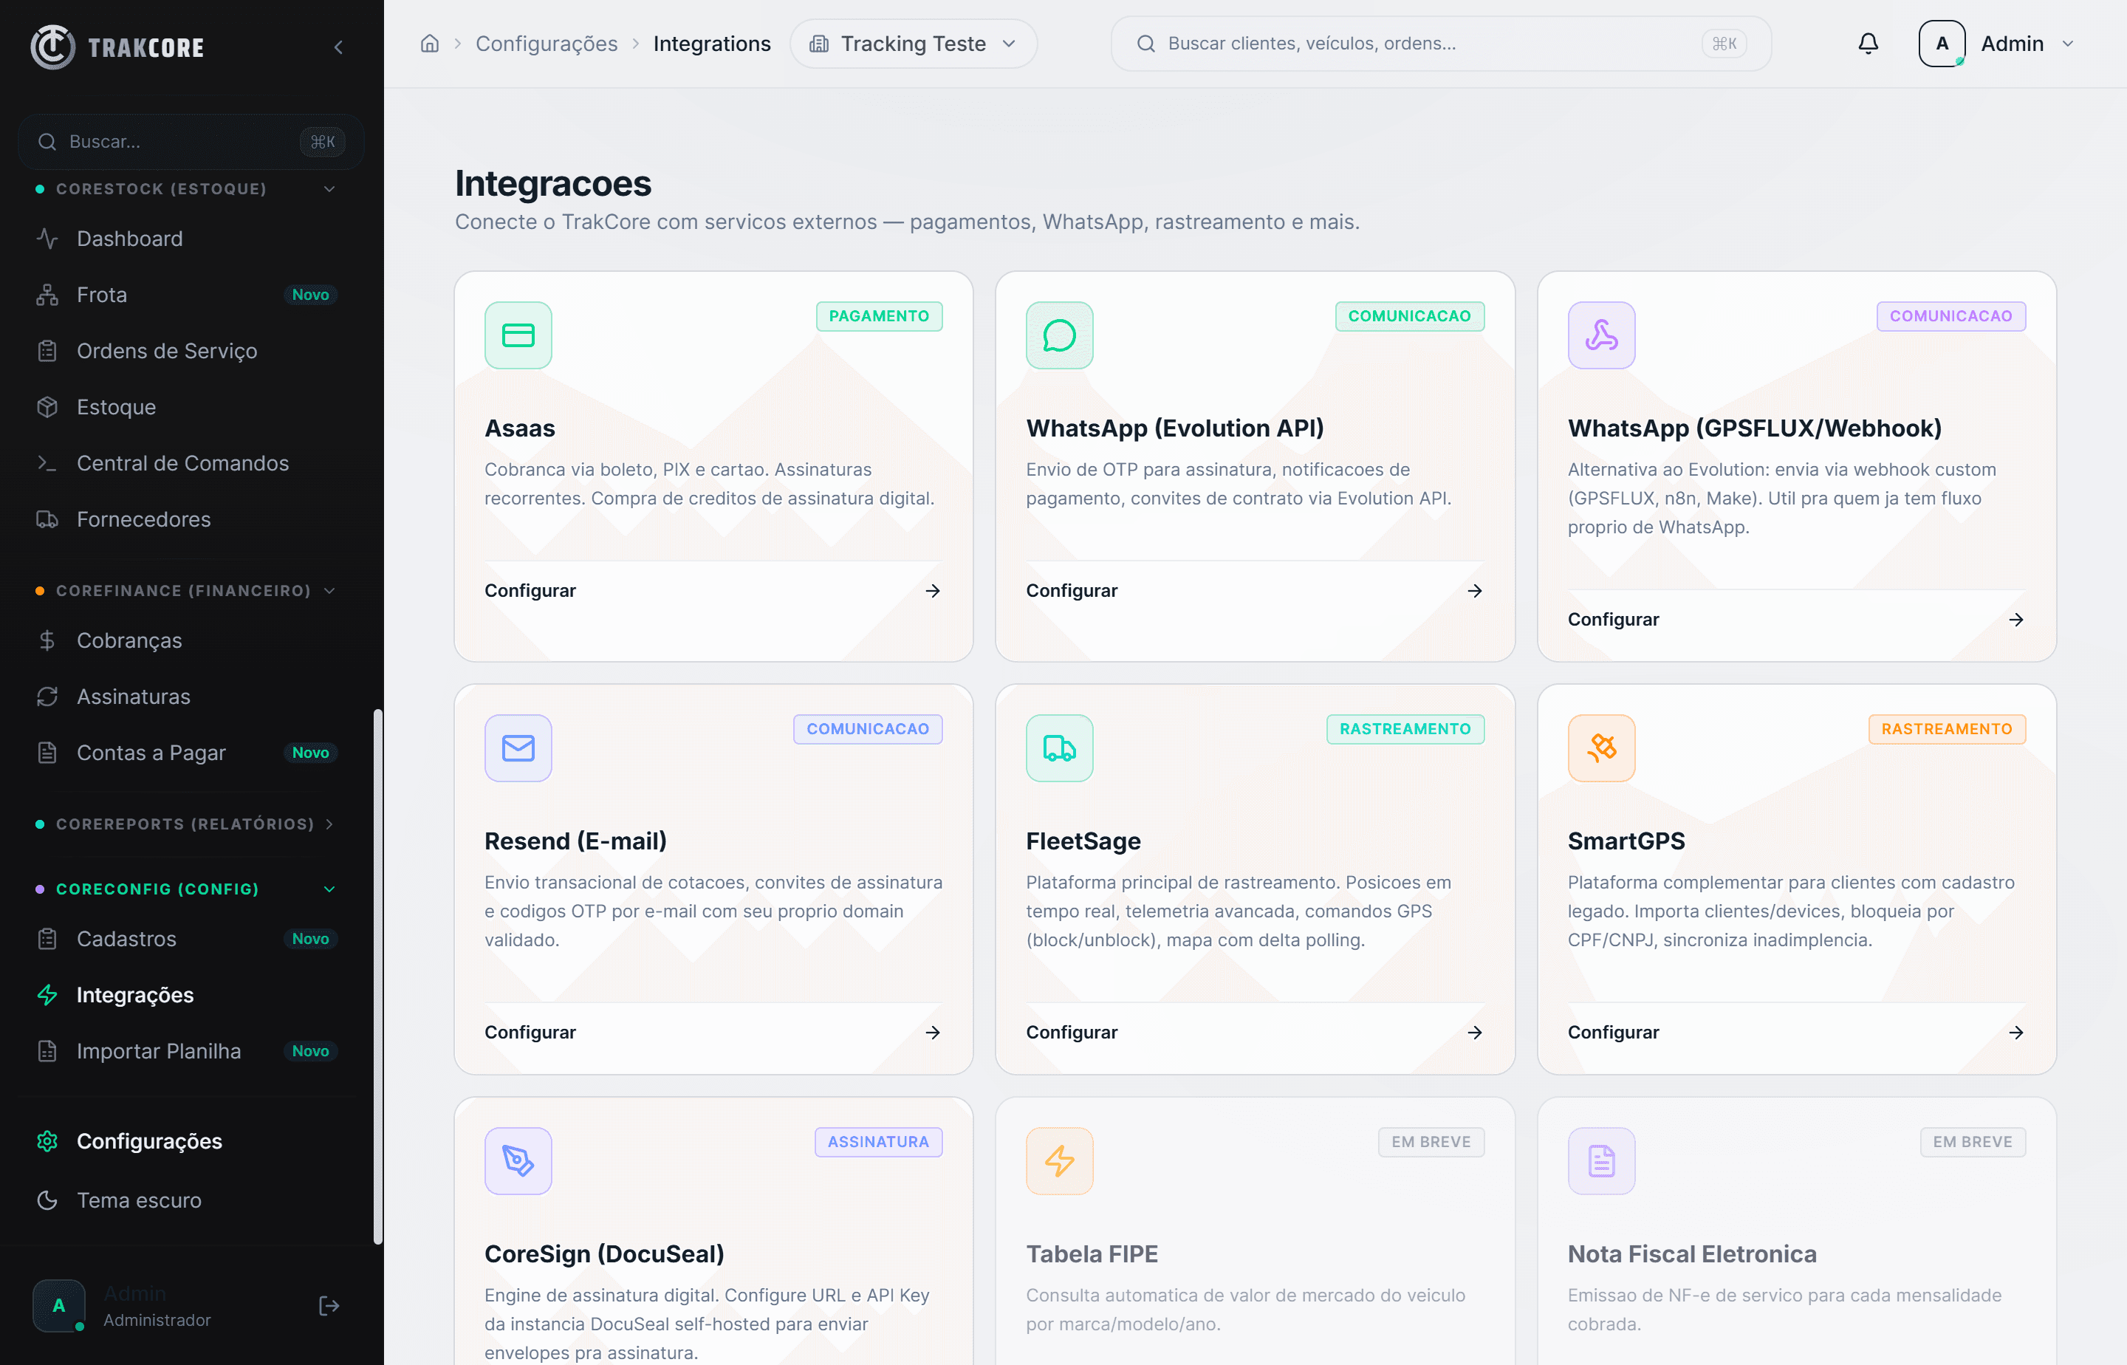Image resolution: width=2127 pixels, height=1365 pixels.
Task: Click the Tabela FIPE lightning icon
Action: [1059, 1161]
